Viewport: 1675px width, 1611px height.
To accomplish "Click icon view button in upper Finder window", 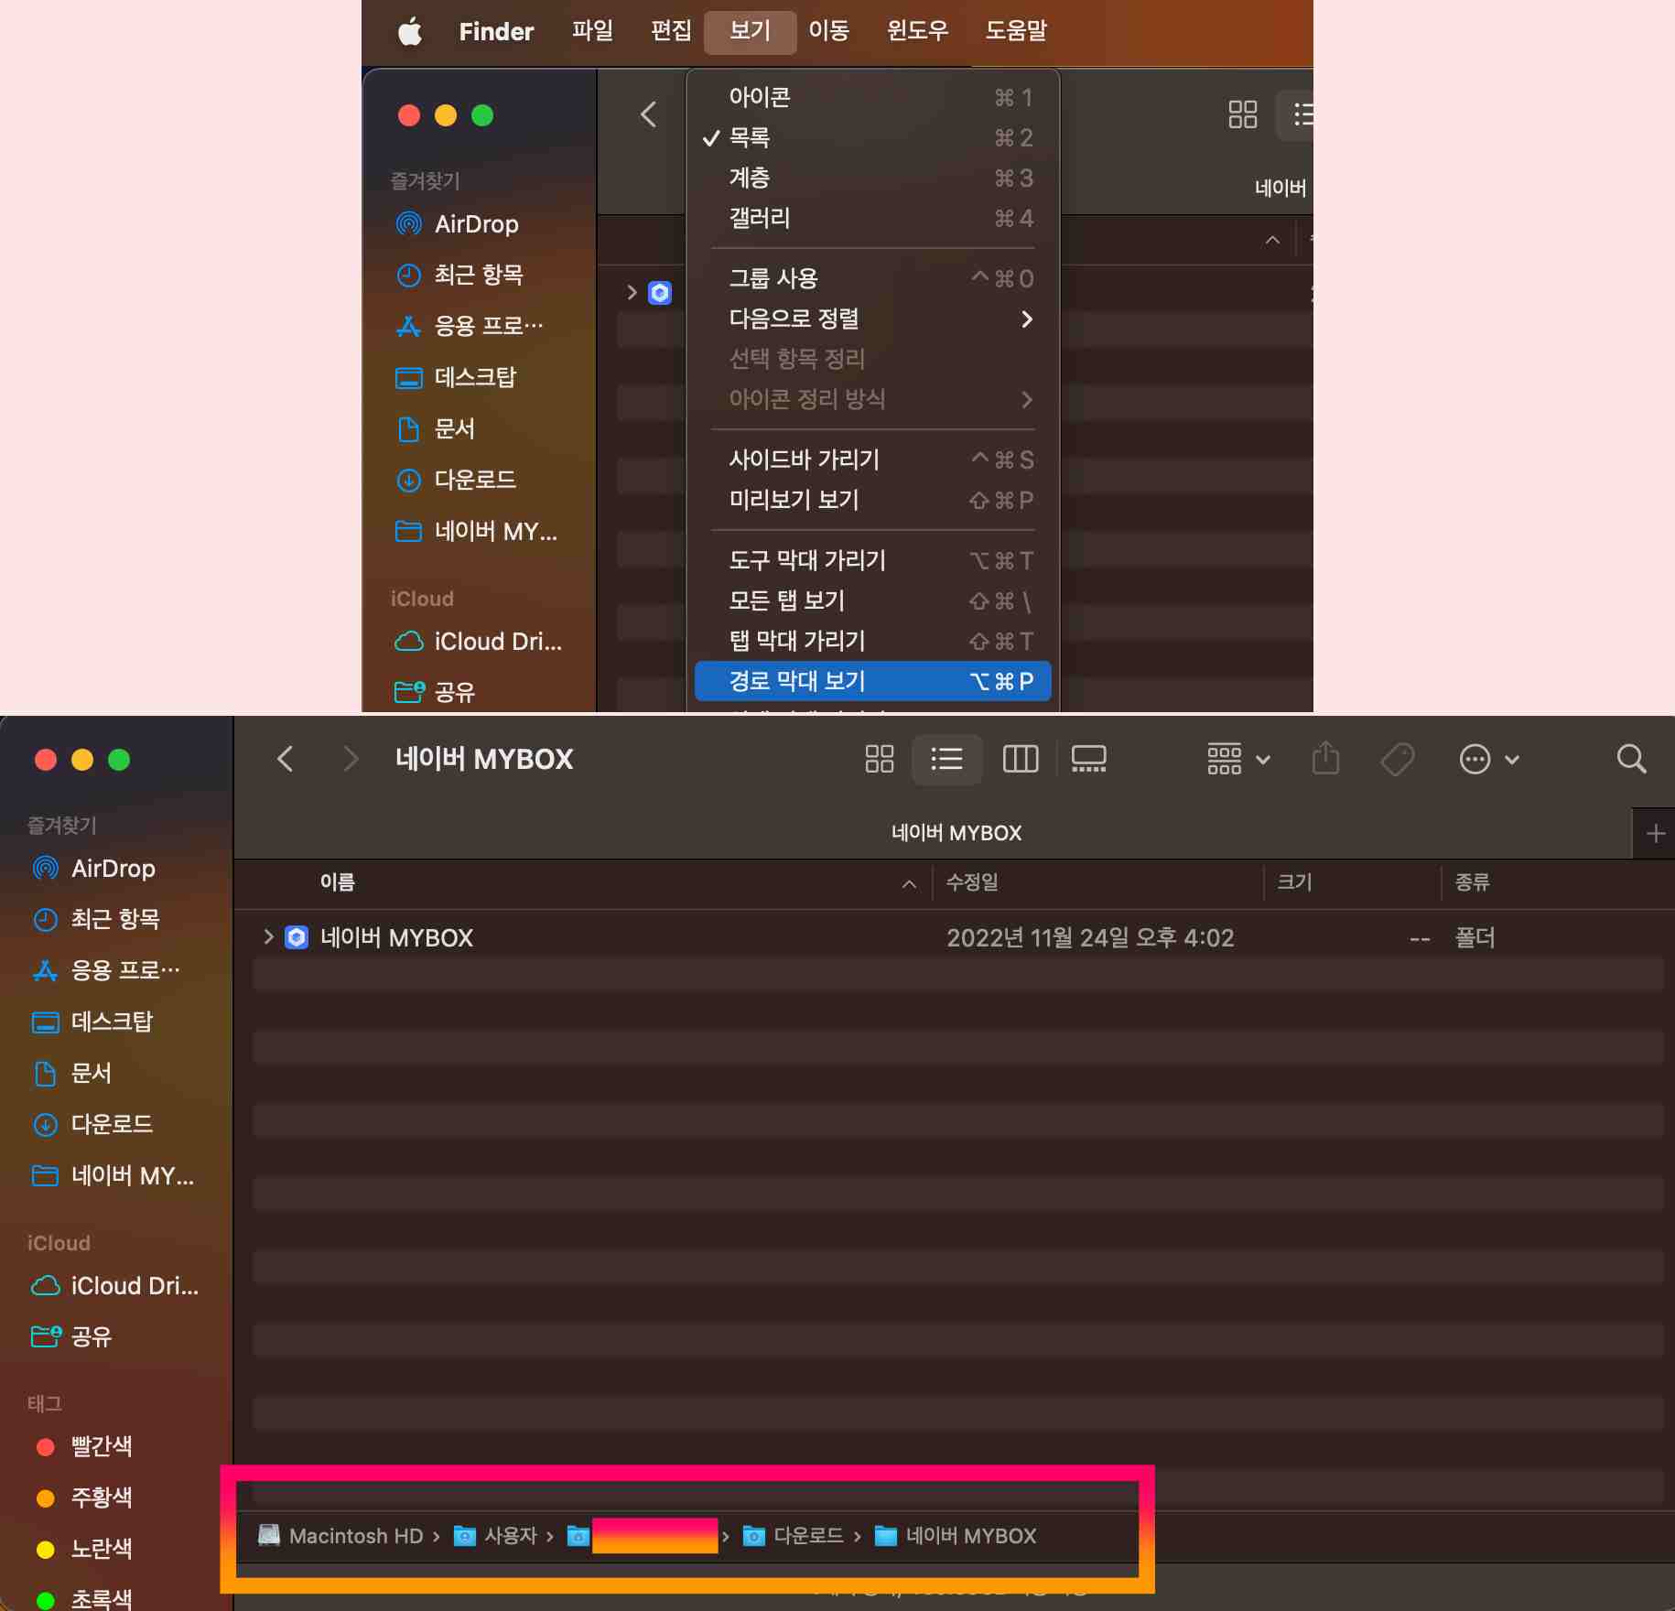I will pos(1242,114).
